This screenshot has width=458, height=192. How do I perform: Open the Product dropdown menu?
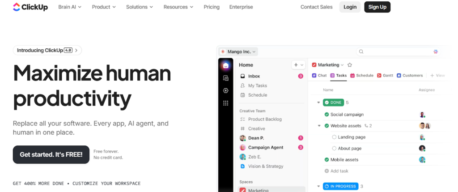coord(104,7)
